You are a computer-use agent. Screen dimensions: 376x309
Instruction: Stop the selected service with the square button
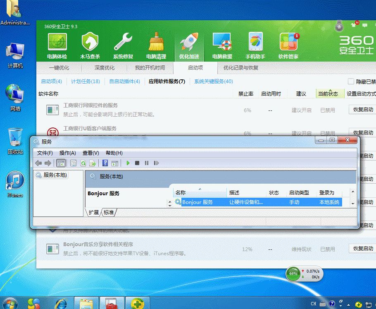(x=137, y=163)
